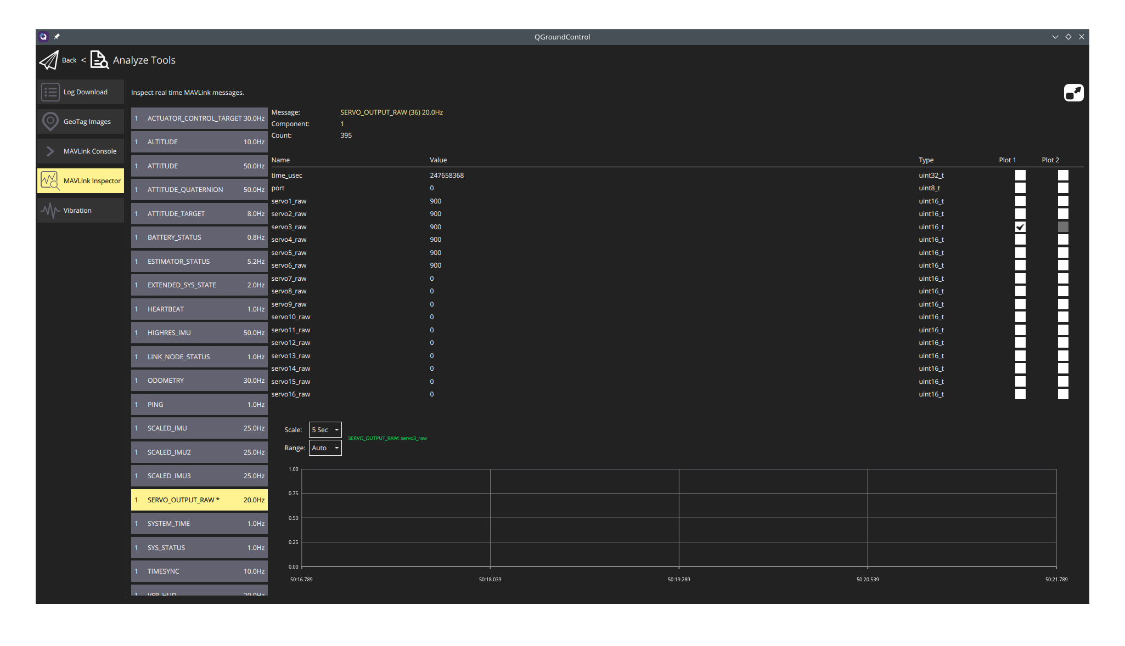Click the MAVLink Inspector chart icon
This screenshot has height=646, width=1125.
[x=50, y=181]
